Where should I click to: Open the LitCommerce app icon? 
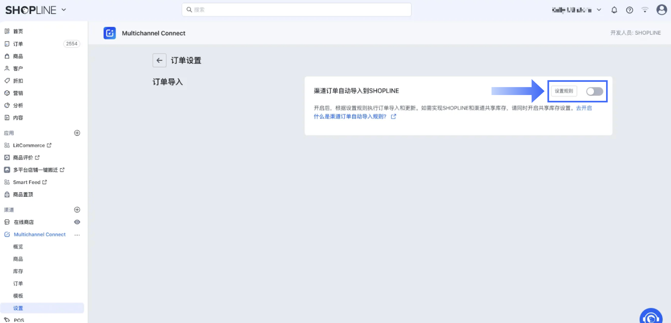tap(7, 145)
